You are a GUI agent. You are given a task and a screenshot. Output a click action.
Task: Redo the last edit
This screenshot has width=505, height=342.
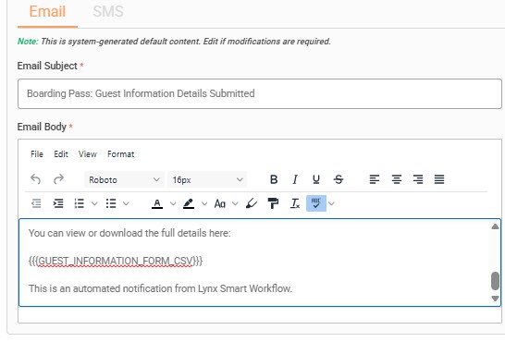(x=58, y=179)
